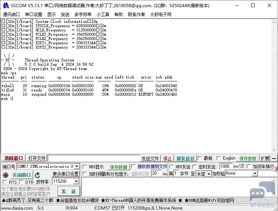Click the file path input field beside 打开文件
The width and height of the screenshot is (278, 211).
pyautogui.click(x=94, y=158)
